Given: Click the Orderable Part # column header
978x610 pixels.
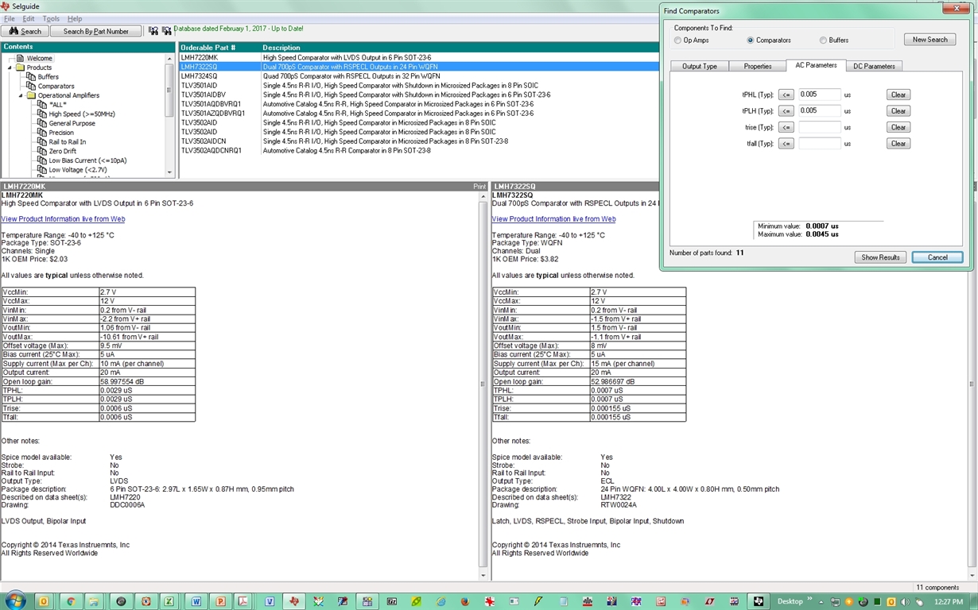Looking at the screenshot, I should pos(219,48).
